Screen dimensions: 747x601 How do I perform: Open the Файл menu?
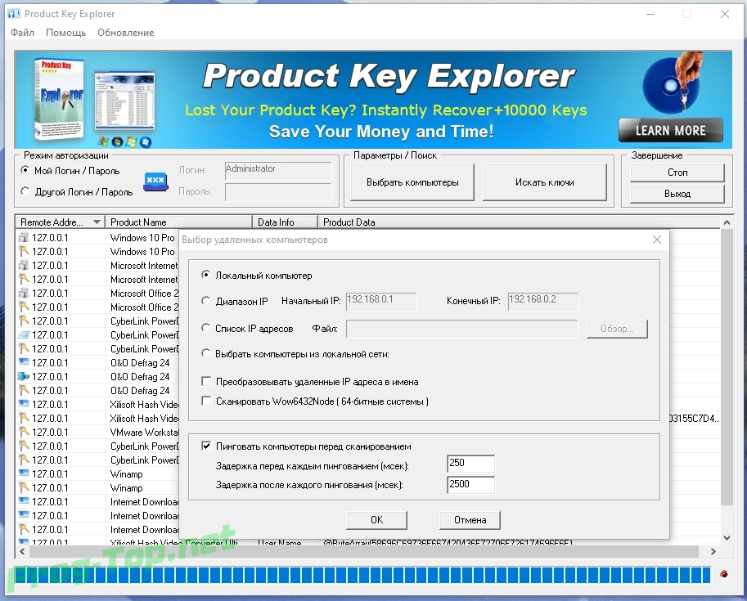(x=22, y=33)
